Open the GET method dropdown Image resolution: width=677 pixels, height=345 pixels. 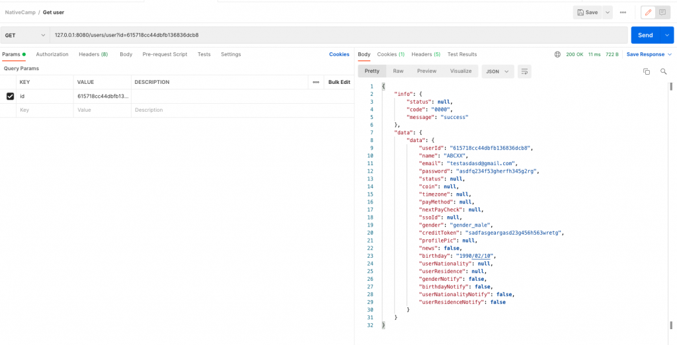coord(25,35)
